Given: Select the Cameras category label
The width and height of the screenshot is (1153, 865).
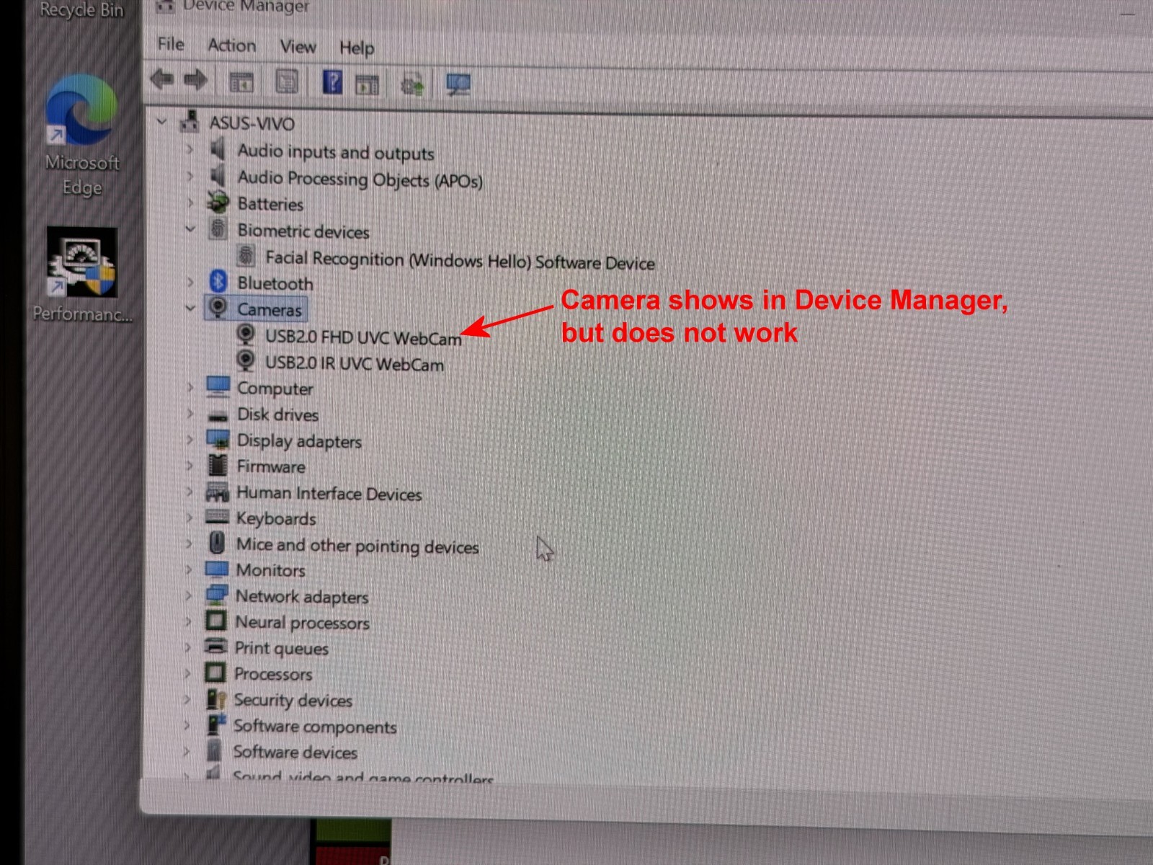Looking at the screenshot, I should tap(270, 310).
